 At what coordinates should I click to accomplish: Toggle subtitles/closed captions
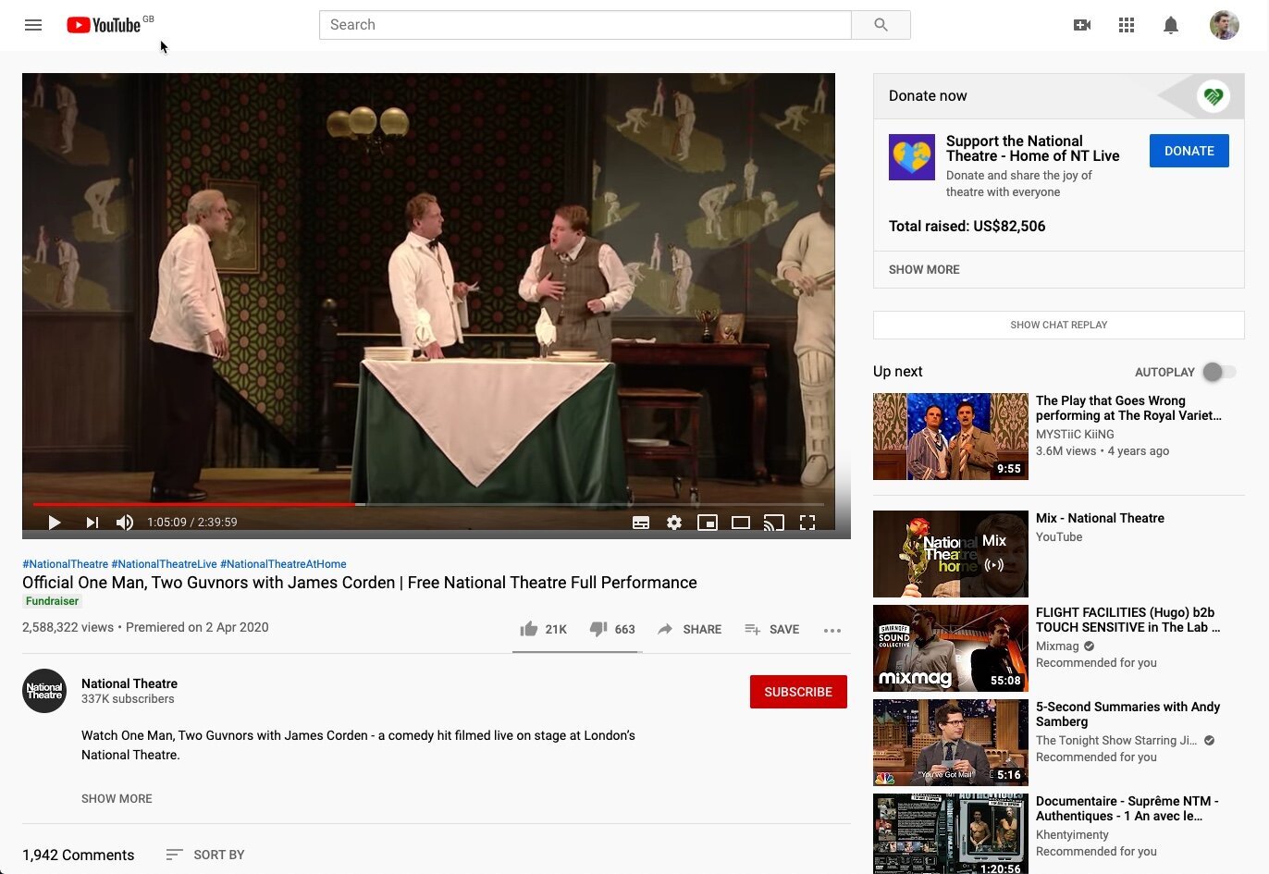[x=641, y=523]
